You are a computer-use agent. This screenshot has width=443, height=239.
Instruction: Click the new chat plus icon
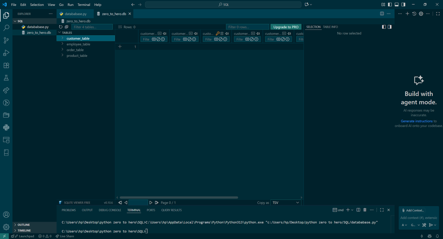(408, 14)
